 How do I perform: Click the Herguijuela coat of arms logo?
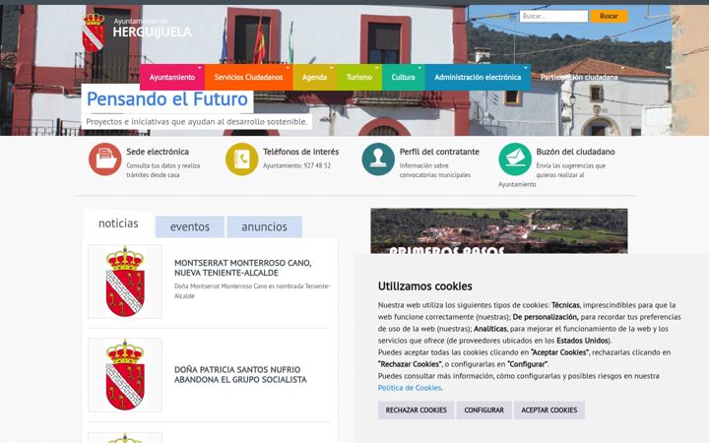point(94,32)
